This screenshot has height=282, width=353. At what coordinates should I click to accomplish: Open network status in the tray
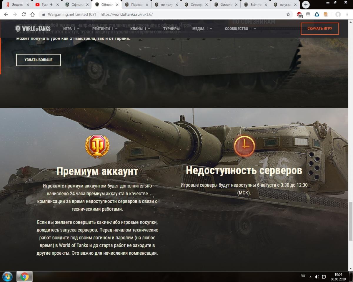click(x=324, y=277)
